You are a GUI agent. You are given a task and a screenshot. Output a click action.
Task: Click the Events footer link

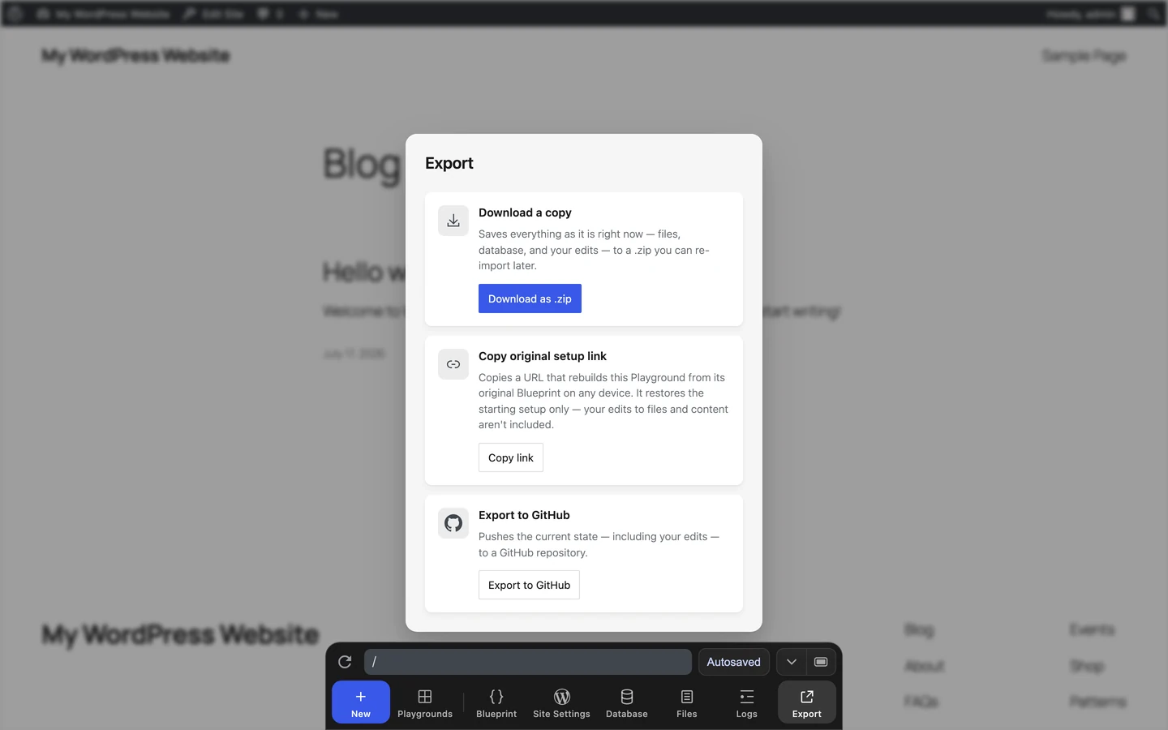point(1092,629)
